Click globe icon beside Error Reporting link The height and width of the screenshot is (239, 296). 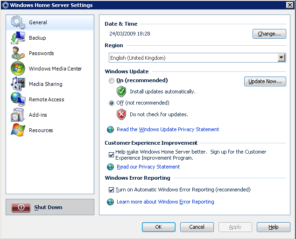[x=111, y=202]
